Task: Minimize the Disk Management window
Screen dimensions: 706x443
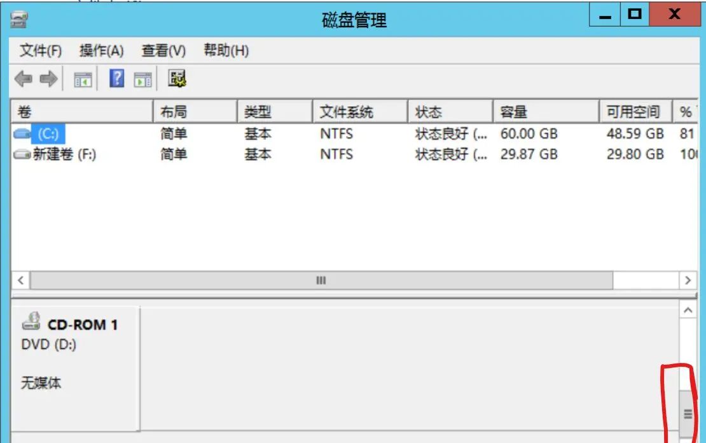Action: tap(605, 15)
